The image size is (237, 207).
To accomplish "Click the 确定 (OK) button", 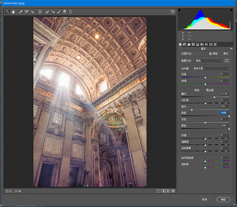I will point(224,200).
